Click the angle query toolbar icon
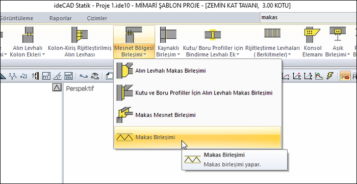This screenshot has width=357, height=184. [x=57, y=76]
